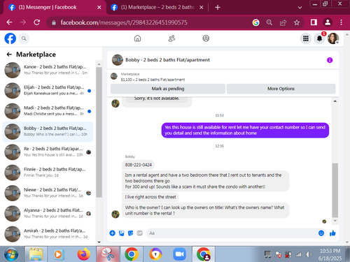Open the Amirah conversation
The image size is (350, 262).
(48, 234)
